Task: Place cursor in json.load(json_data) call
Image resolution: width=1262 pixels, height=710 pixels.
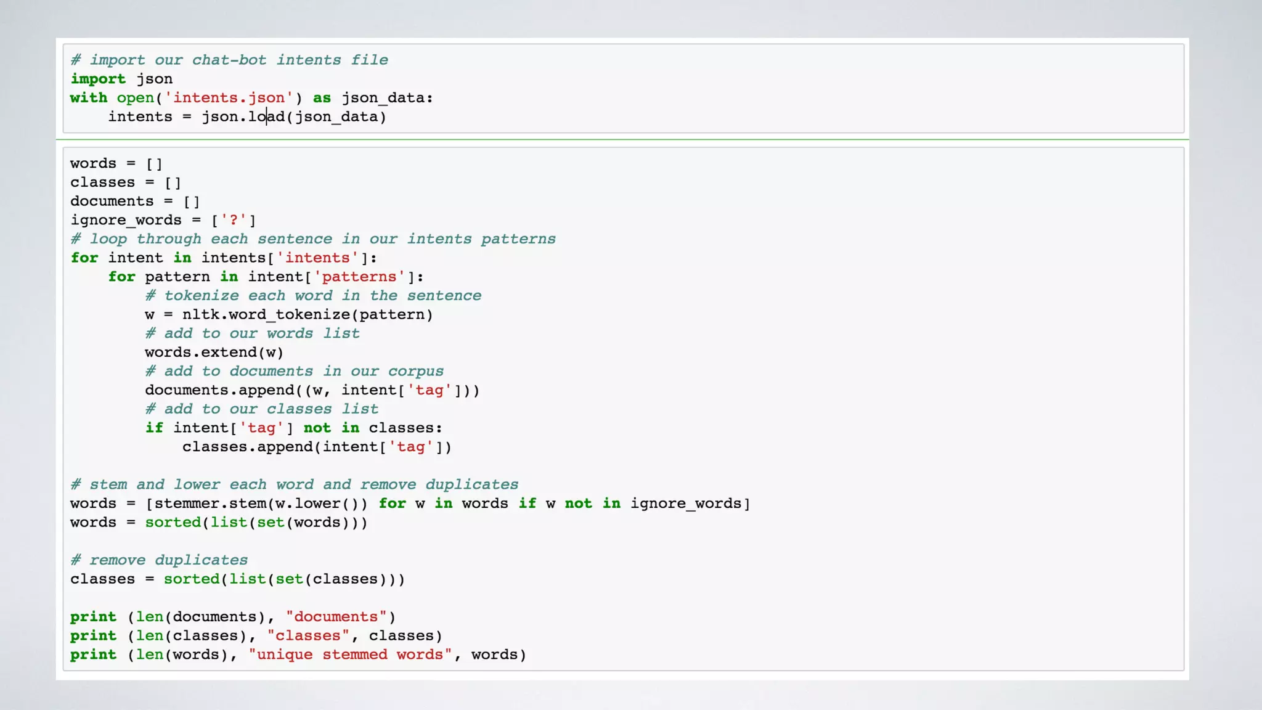Action: 294,117
